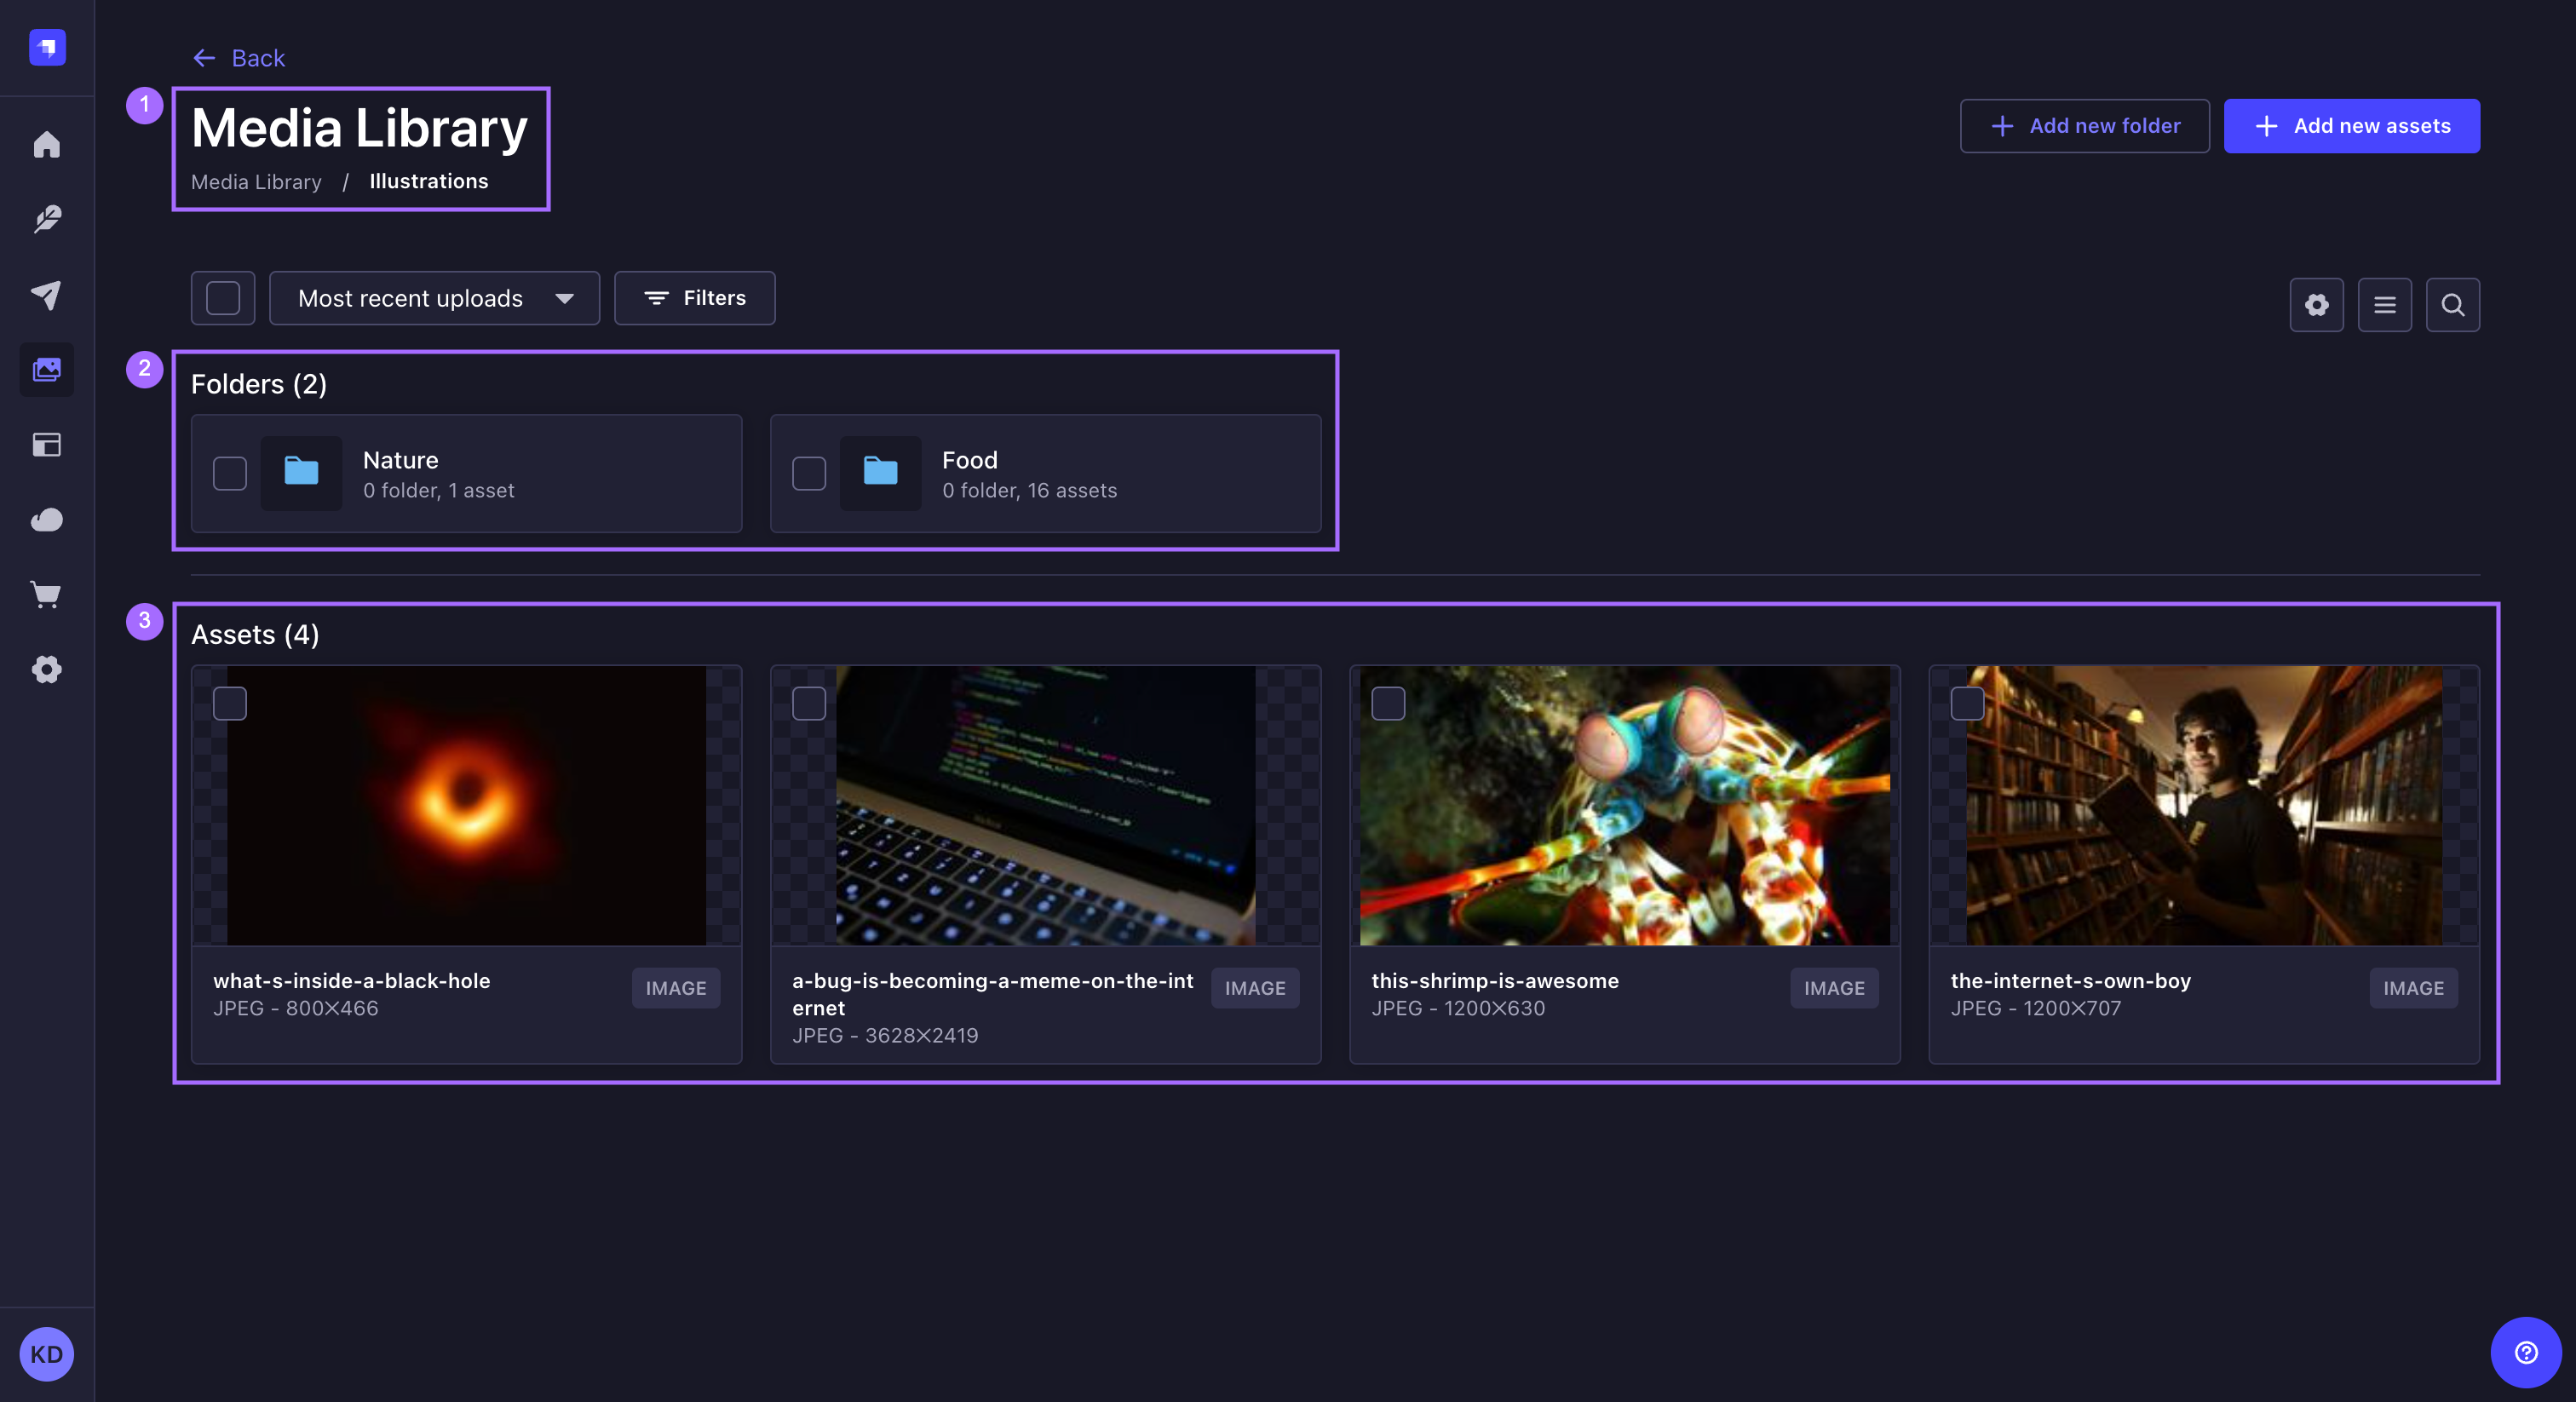Open Settings via the sidebar gear icon
This screenshot has height=1402, width=2576.
[x=47, y=670]
